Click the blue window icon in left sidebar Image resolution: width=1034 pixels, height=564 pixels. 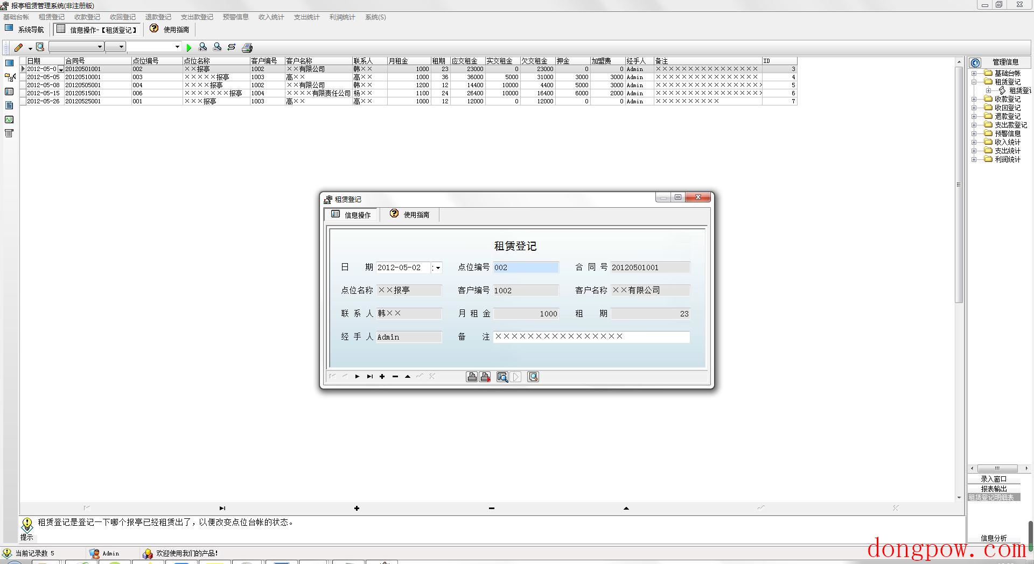pyautogui.click(x=9, y=63)
